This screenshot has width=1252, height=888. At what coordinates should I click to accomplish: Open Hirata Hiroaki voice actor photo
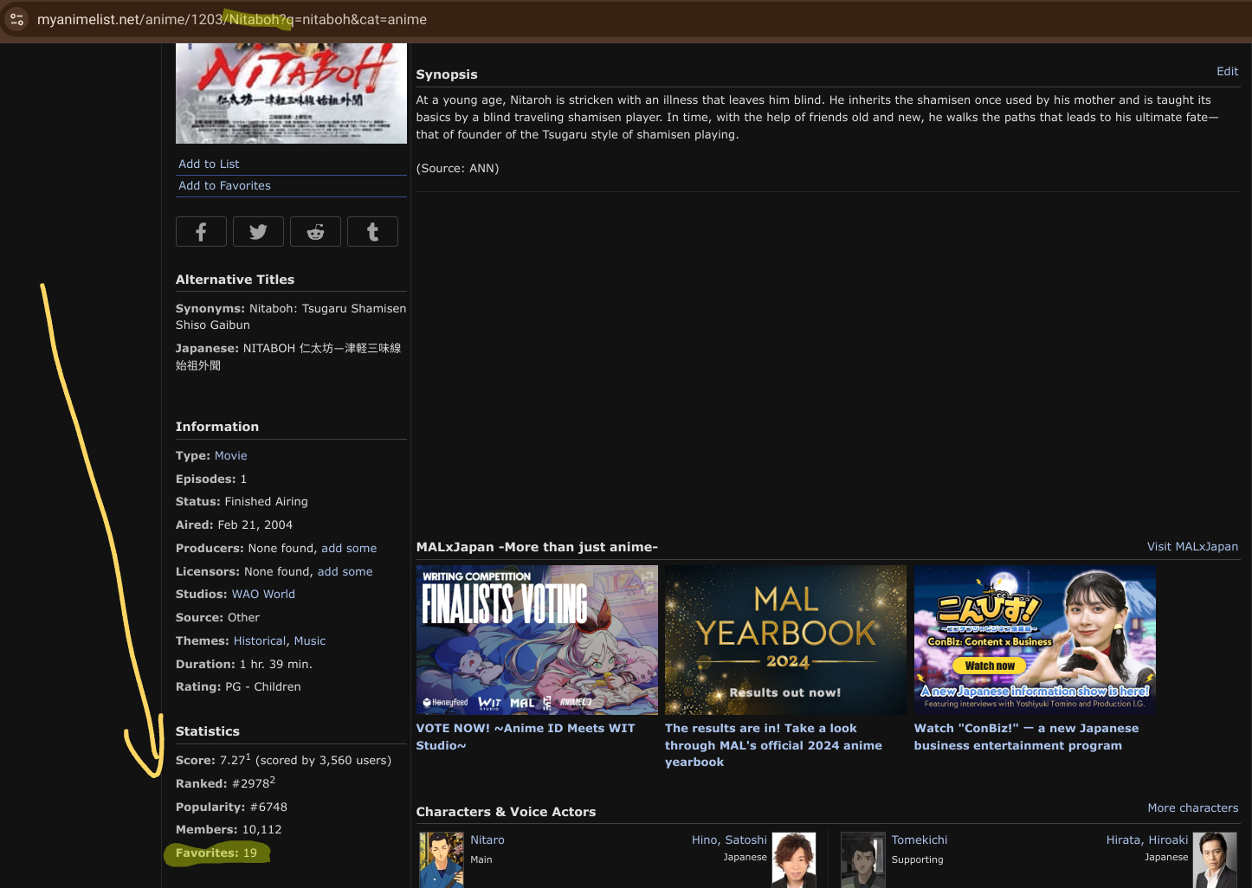1215,860
